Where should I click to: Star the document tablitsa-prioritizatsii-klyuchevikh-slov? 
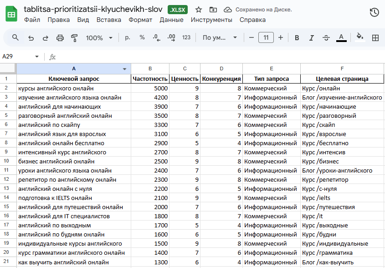[198, 10]
